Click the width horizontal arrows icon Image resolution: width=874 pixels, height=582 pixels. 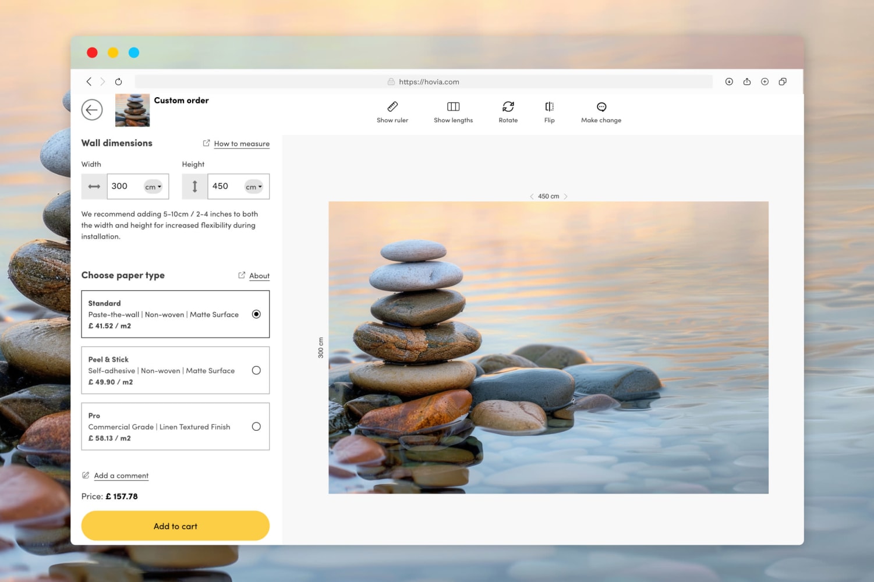pyautogui.click(x=94, y=186)
